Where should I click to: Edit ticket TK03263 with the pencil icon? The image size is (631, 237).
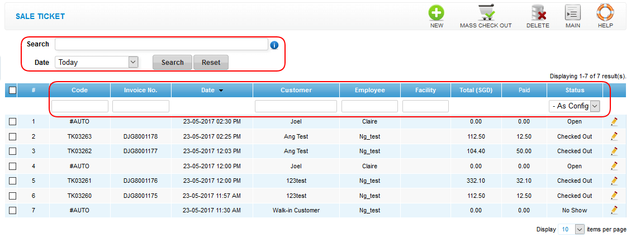coord(614,136)
